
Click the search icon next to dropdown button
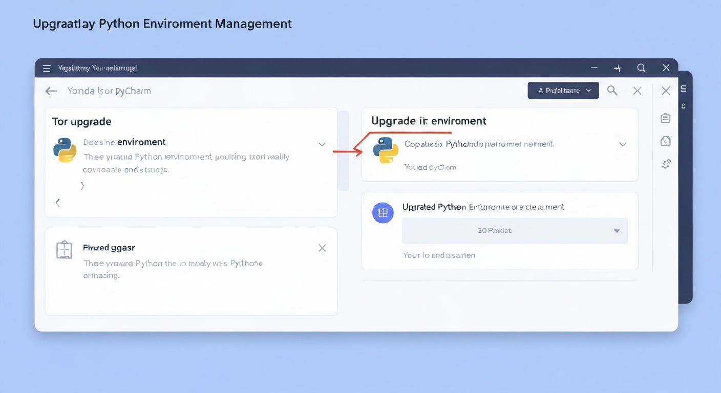pyautogui.click(x=612, y=91)
